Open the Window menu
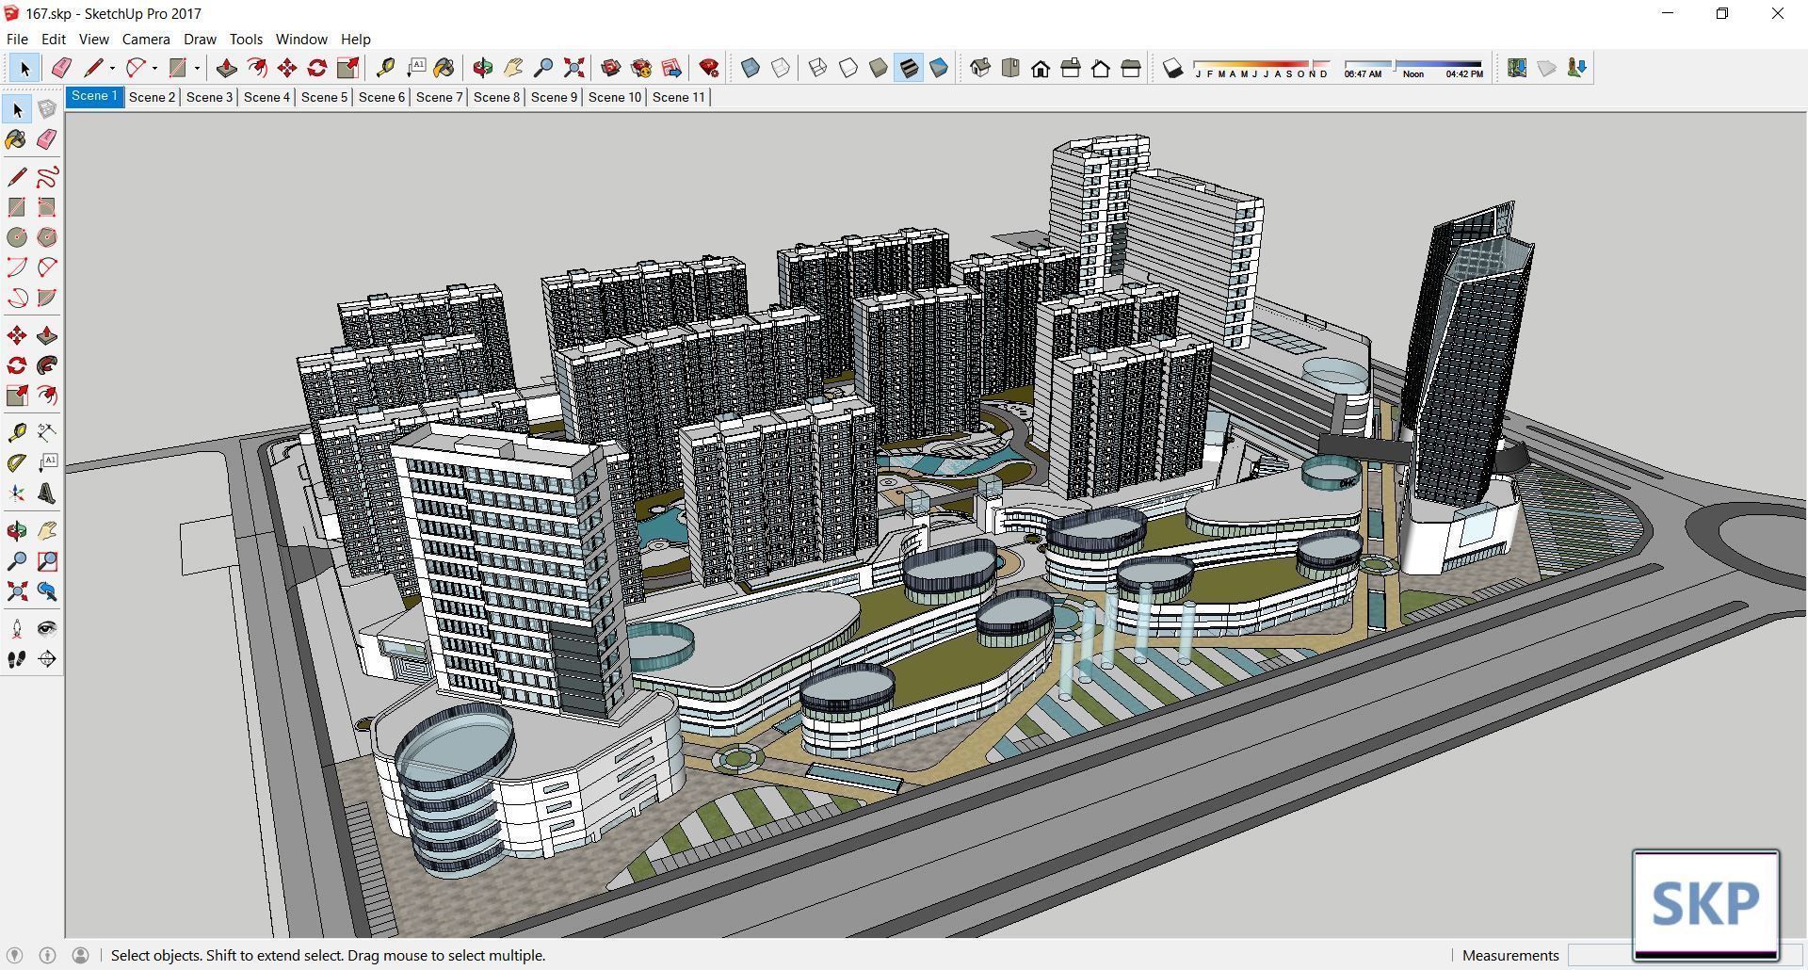 point(301,39)
